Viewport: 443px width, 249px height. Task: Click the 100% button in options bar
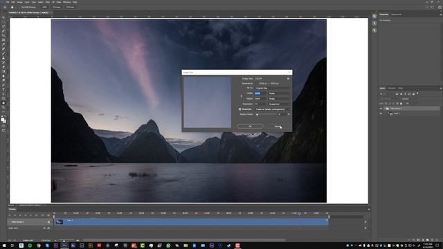(44, 7)
